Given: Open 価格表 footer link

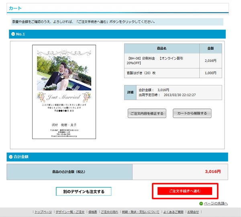Looking at the screenshot, I should tap(92, 212).
